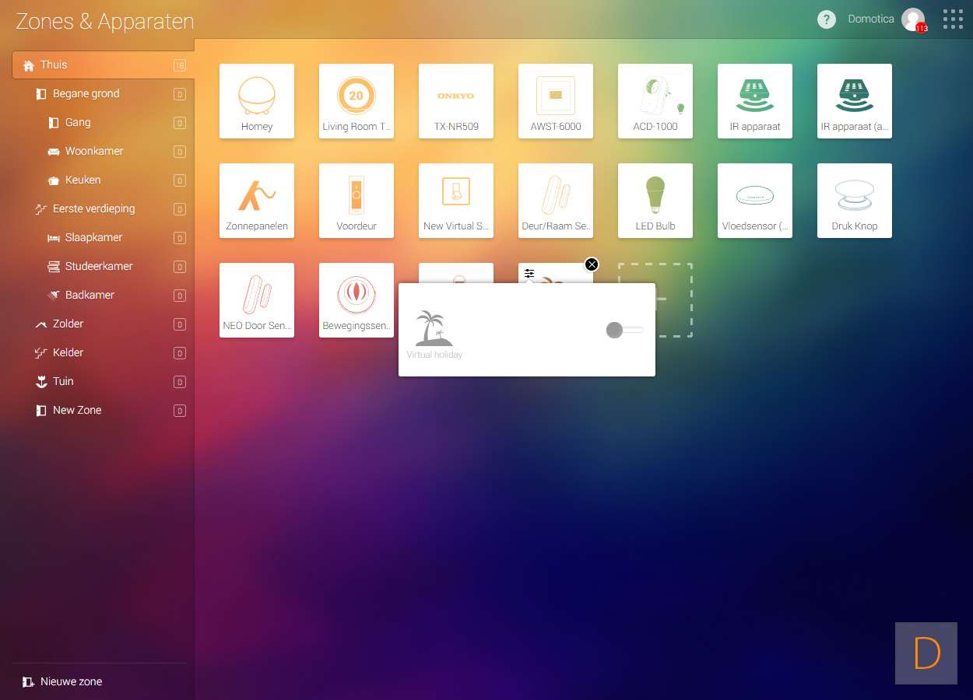Select the LED Bulb device
The height and width of the screenshot is (700, 973).
tap(655, 201)
